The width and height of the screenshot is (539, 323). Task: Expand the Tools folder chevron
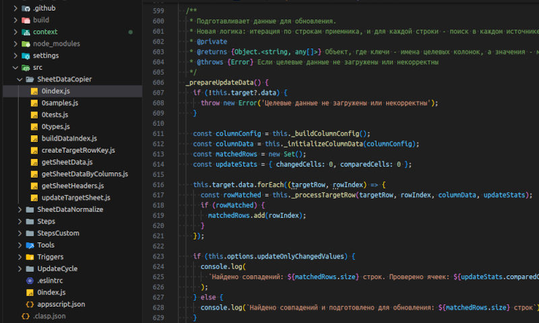20,245
